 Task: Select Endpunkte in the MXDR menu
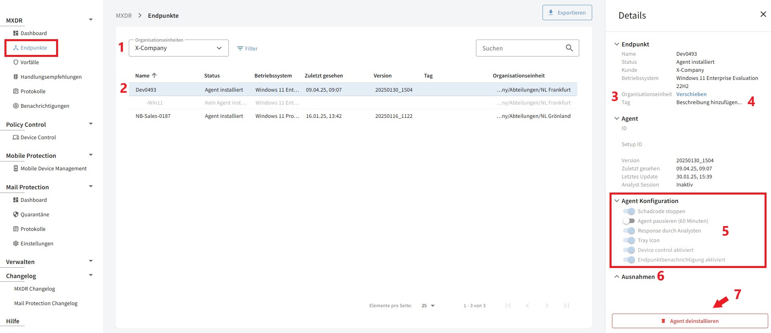(31, 48)
